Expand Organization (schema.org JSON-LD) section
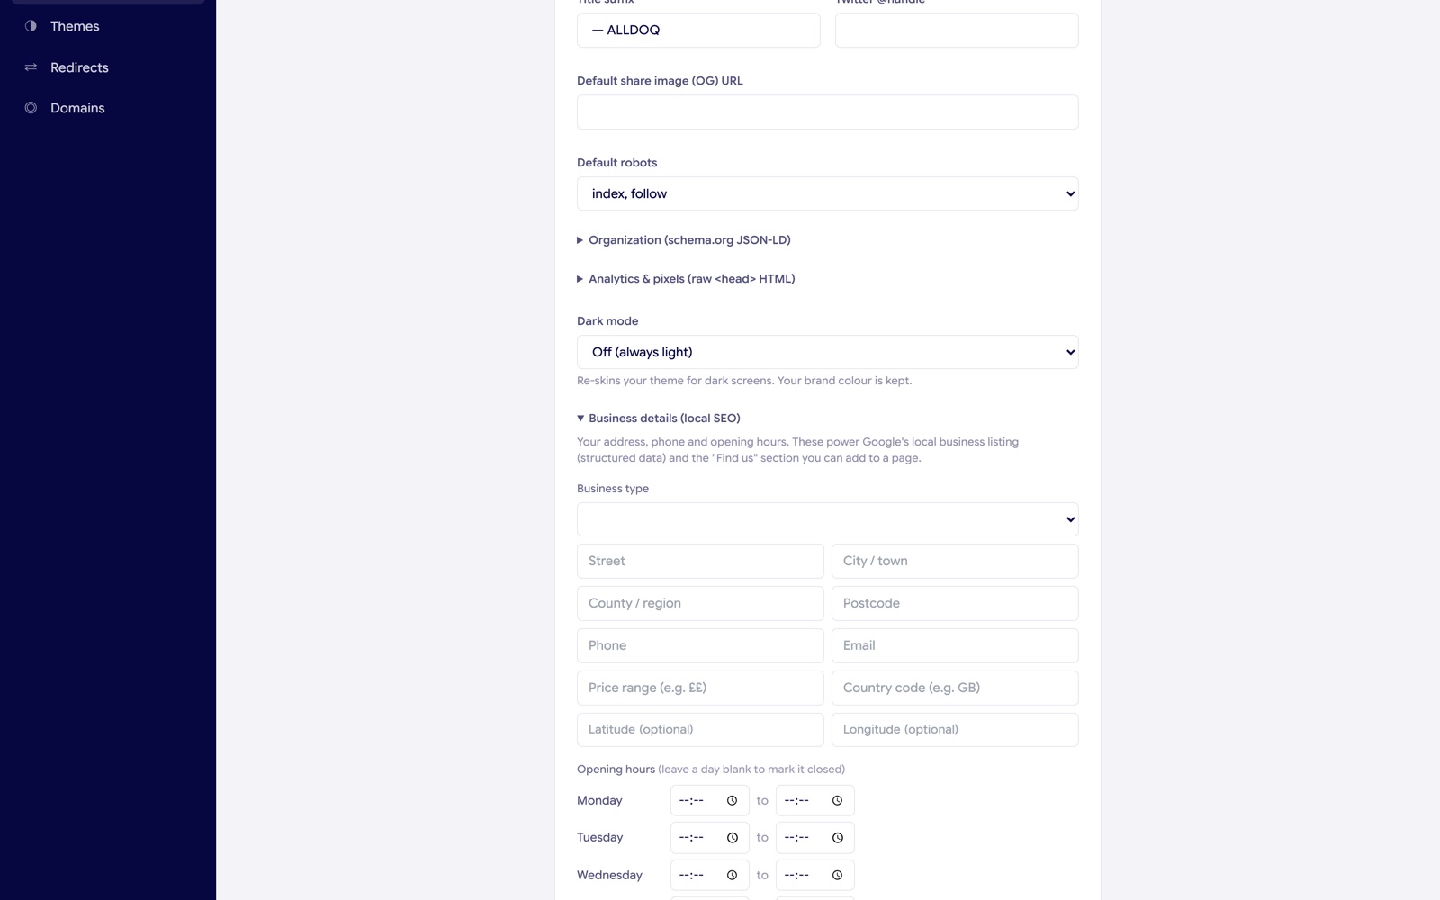 pyautogui.click(x=684, y=240)
